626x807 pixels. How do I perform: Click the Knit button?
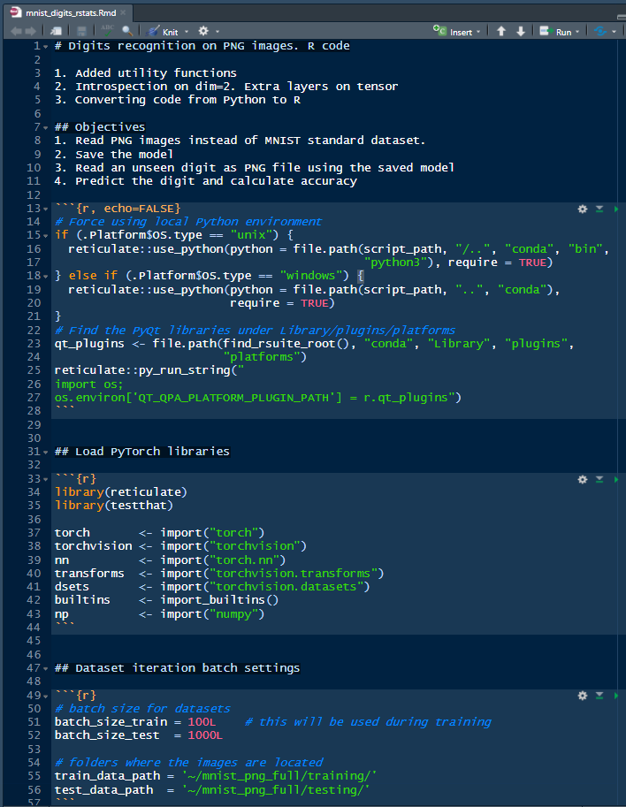pos(164,31)
